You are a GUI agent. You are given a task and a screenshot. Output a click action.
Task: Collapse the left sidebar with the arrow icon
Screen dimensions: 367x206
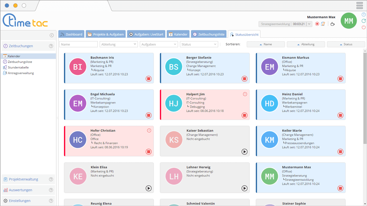point(52,35)
